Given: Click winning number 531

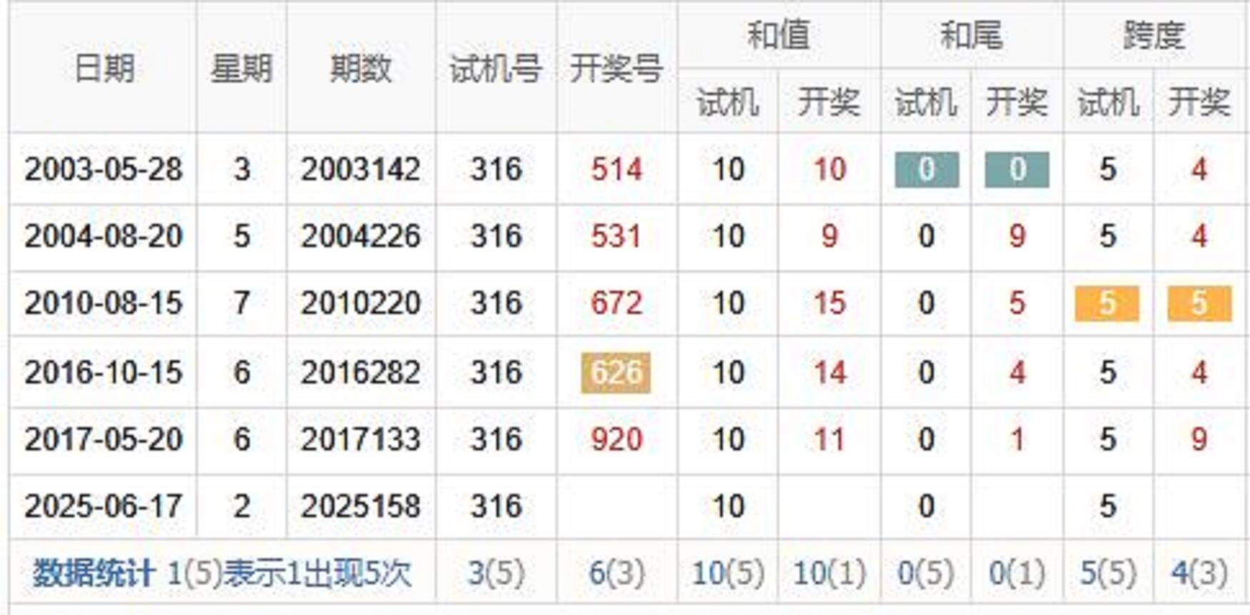Looking at the screenshot, I should tap(616, 236).
